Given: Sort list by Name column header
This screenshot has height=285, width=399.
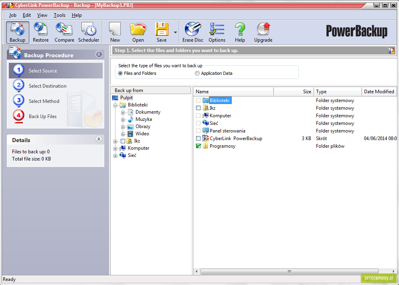Looking at the screenshot, I should pos(233,91).
